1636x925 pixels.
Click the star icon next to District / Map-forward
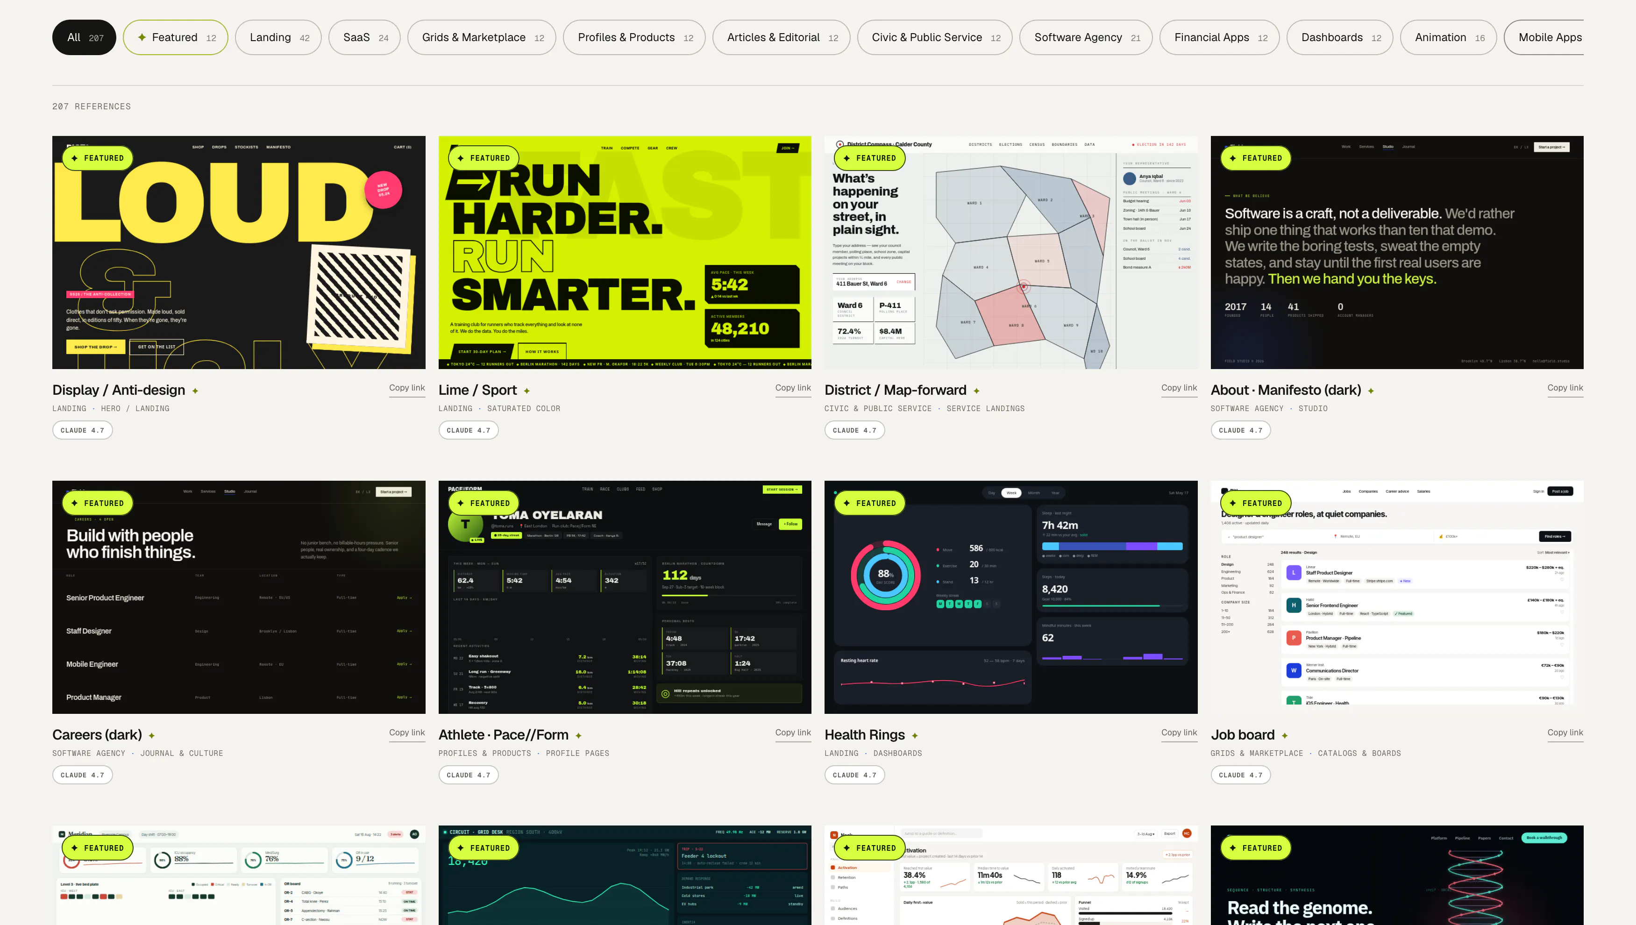(976, 391)
